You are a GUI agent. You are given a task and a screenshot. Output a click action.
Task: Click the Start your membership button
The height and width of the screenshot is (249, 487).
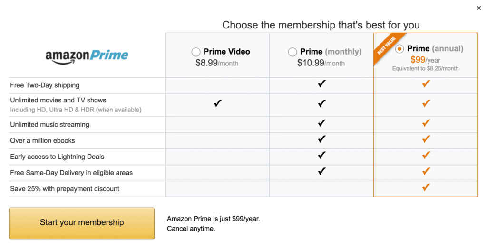[82, 222]
